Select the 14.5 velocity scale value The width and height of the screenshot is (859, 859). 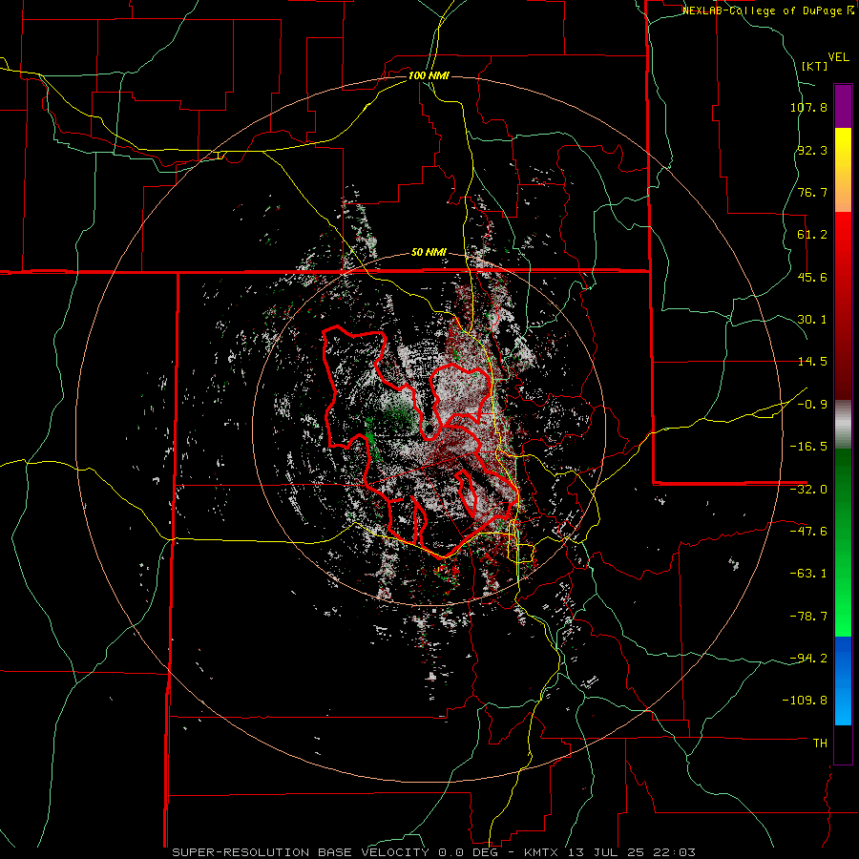pos(812,362)
